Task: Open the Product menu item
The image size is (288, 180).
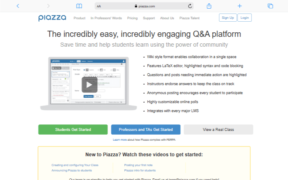Action: click(x=79, y=18)
